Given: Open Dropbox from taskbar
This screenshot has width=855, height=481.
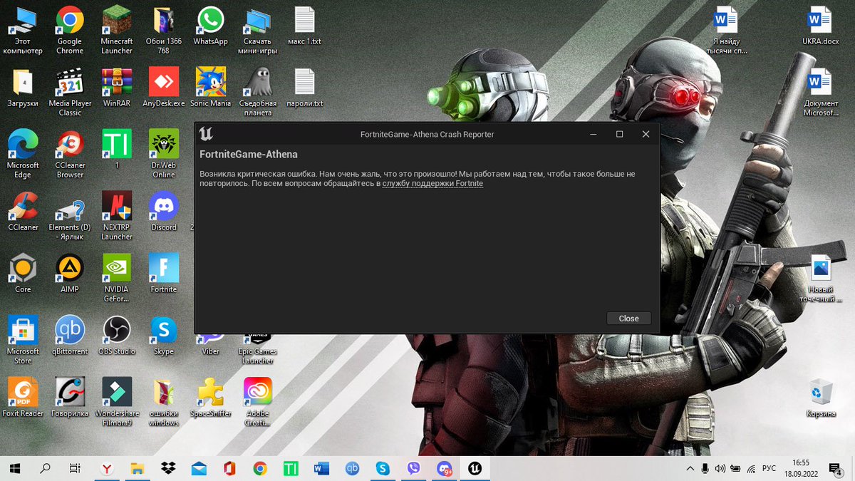Looking at the screenshot, I should pyautogui.click(x=168, y=468).
